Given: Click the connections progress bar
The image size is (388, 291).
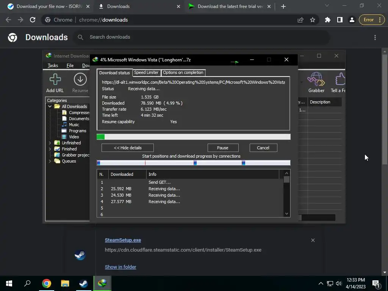Looking at the screenshot, I should 194,163.
